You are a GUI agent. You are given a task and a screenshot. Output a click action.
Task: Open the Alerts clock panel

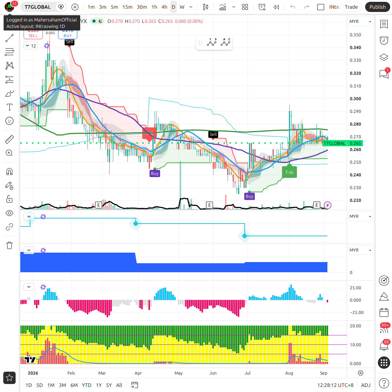pos(384,40)
